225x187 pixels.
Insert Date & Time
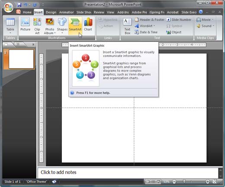pyautogui.click(x=146, y=32)
